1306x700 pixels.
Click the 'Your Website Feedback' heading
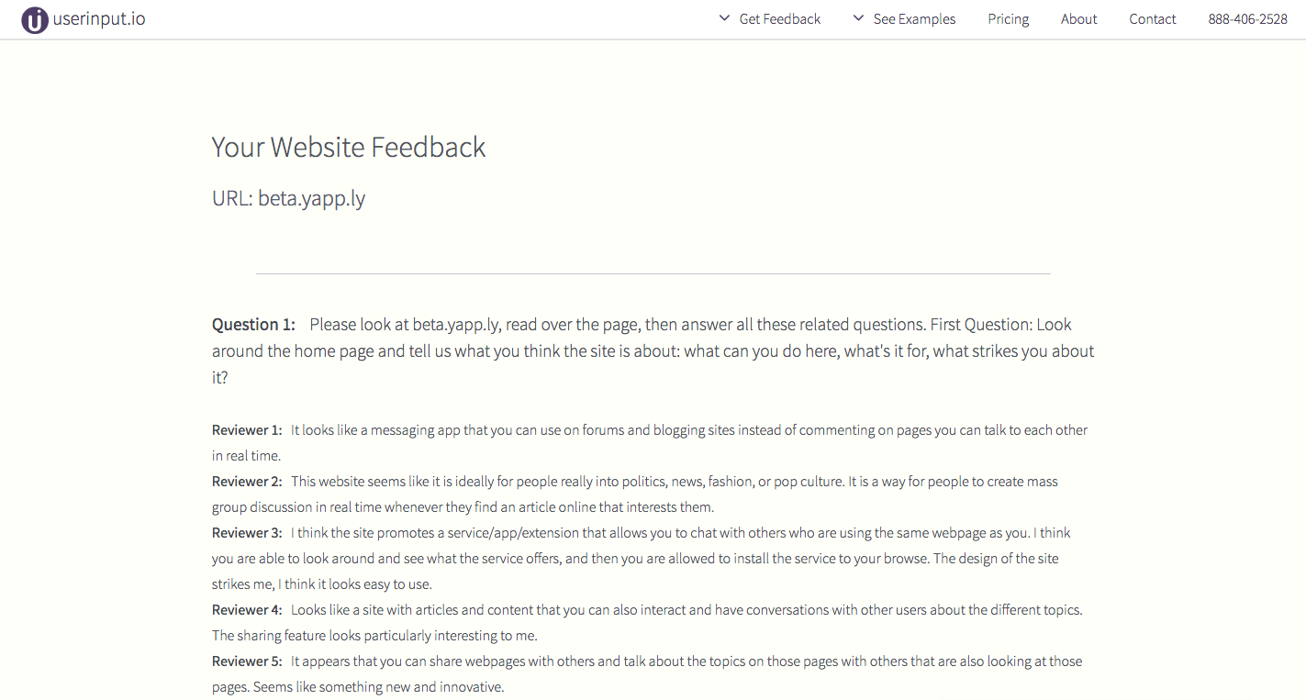(x=348, y=147)
